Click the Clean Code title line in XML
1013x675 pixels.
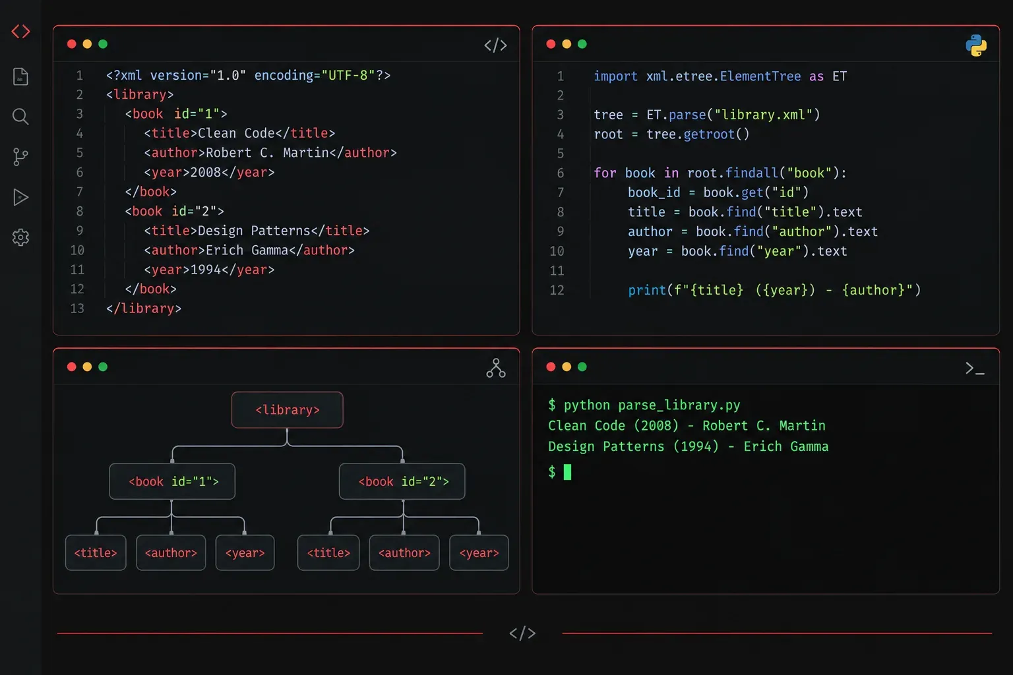(x=239, y=133)
